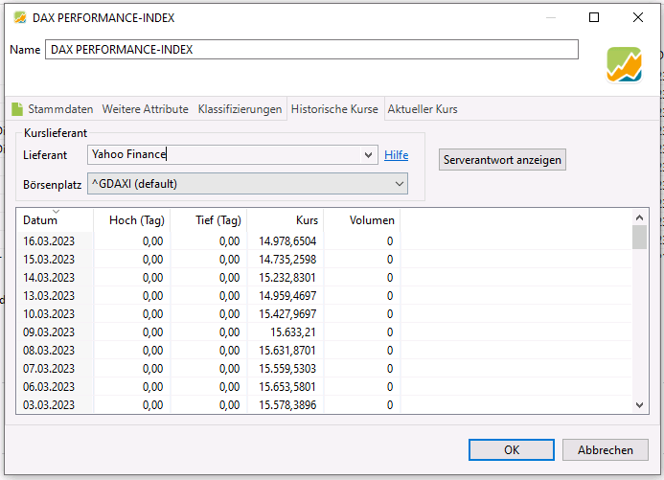Click the Hoch (Tag) column header
This screenshot has height=480, width=664.
(x=132, y=220)
